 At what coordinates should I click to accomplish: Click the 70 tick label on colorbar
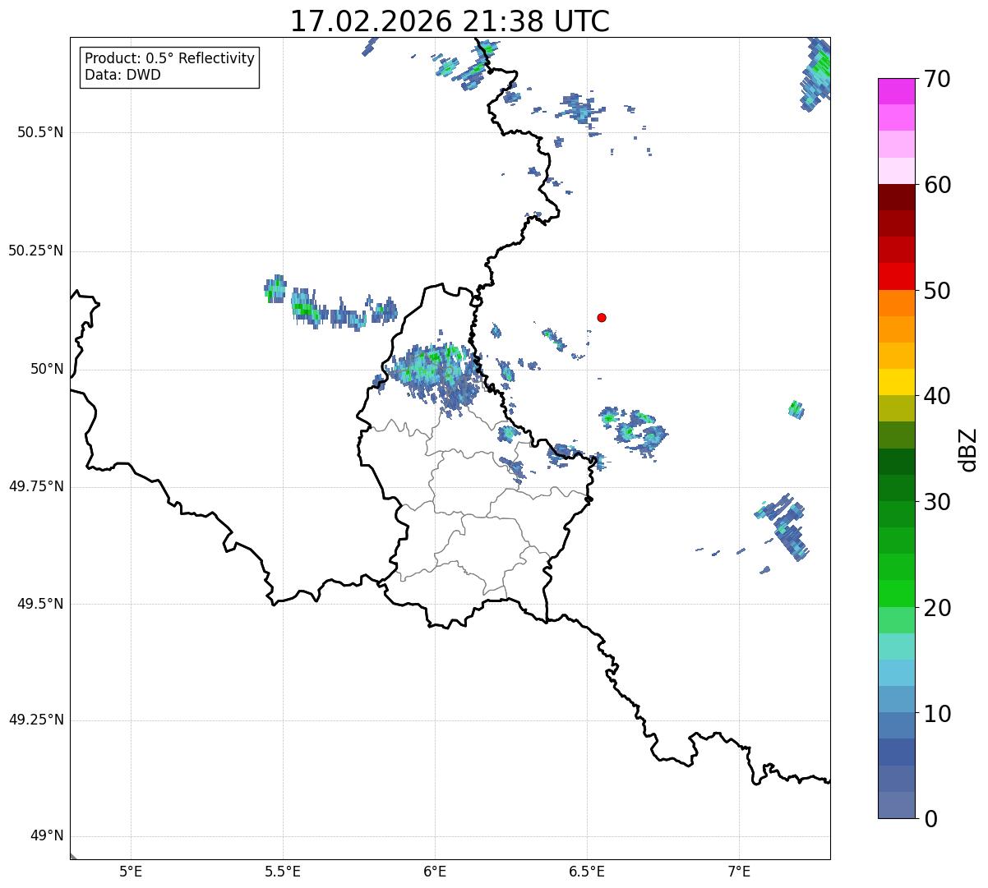coord(937,79)
